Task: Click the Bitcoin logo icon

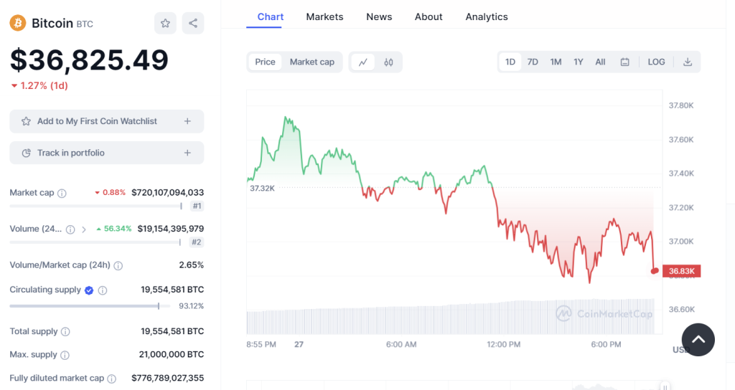Action: (x=18, y=23)
